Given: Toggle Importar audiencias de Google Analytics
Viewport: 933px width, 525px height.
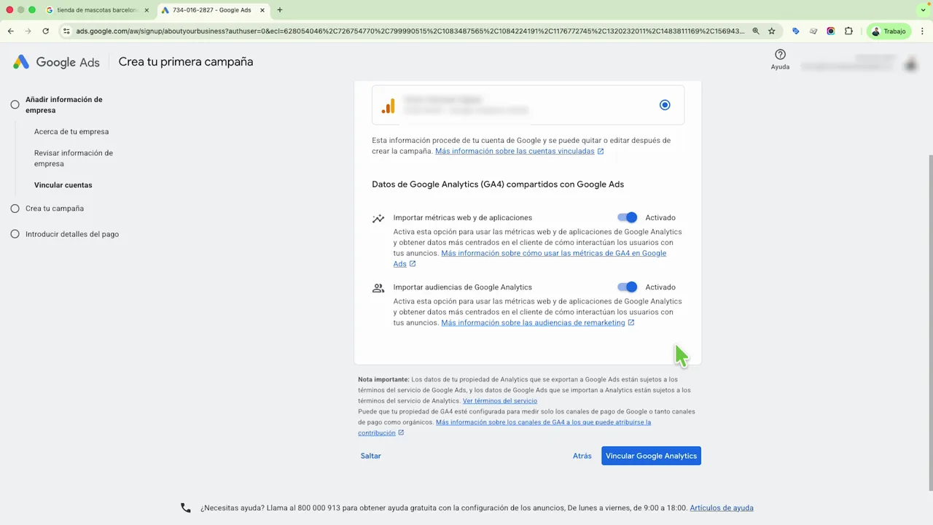Looking at the screenshot, I should pyautogui.click(x=628, y=287).
